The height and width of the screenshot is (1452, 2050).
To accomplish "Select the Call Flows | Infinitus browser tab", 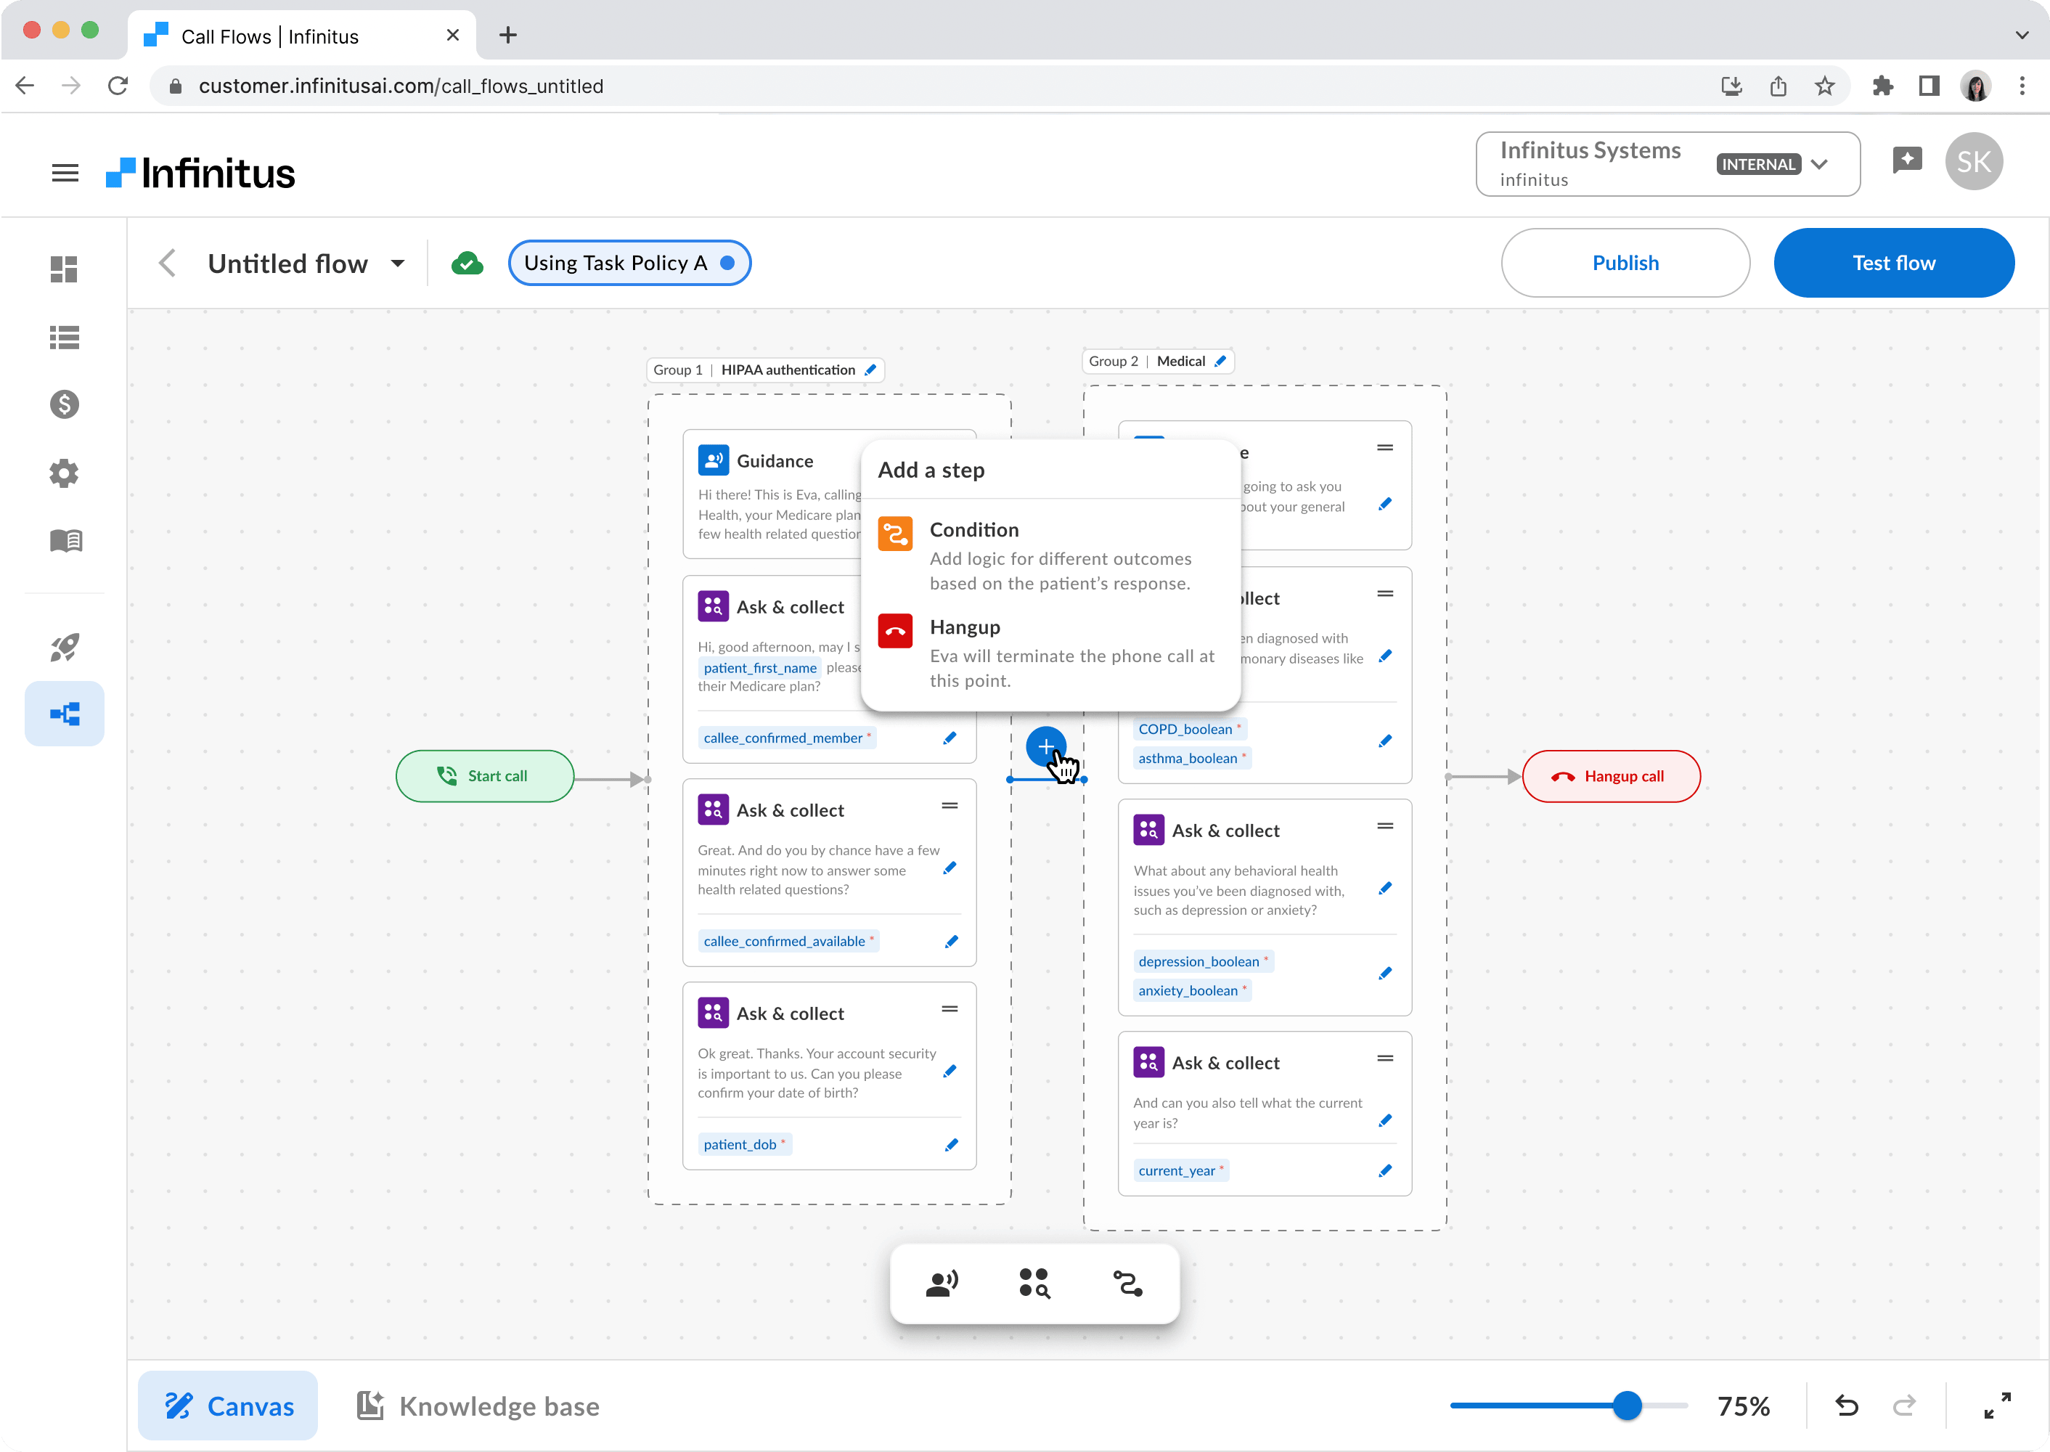I will (x=302, y=36).
